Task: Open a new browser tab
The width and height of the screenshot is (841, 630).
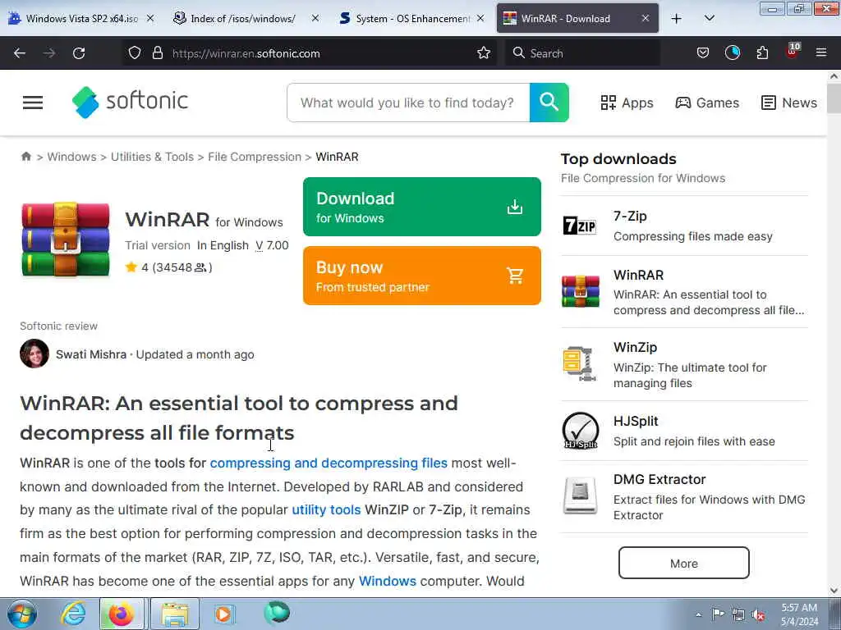Action: 677,19
